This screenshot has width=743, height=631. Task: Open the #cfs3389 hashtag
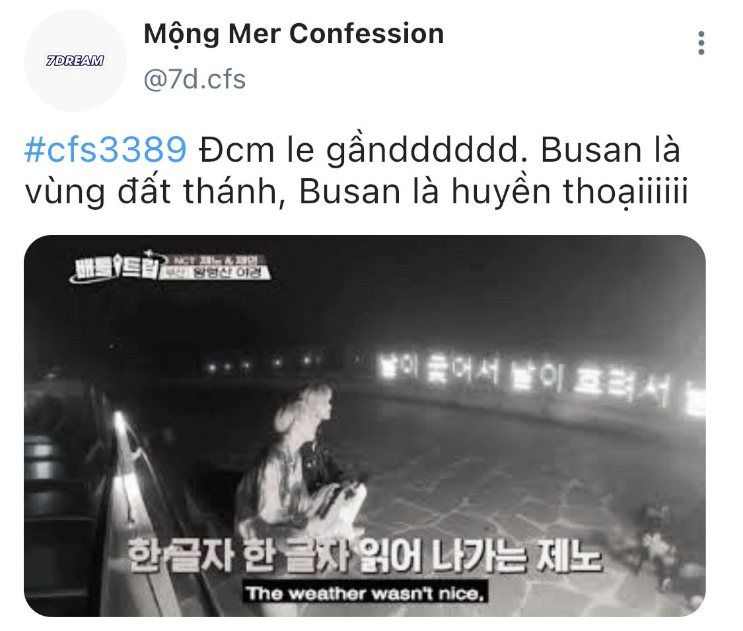pos(105,150)
